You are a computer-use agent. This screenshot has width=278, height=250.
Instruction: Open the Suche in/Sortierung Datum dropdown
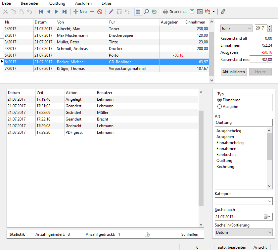244,232
